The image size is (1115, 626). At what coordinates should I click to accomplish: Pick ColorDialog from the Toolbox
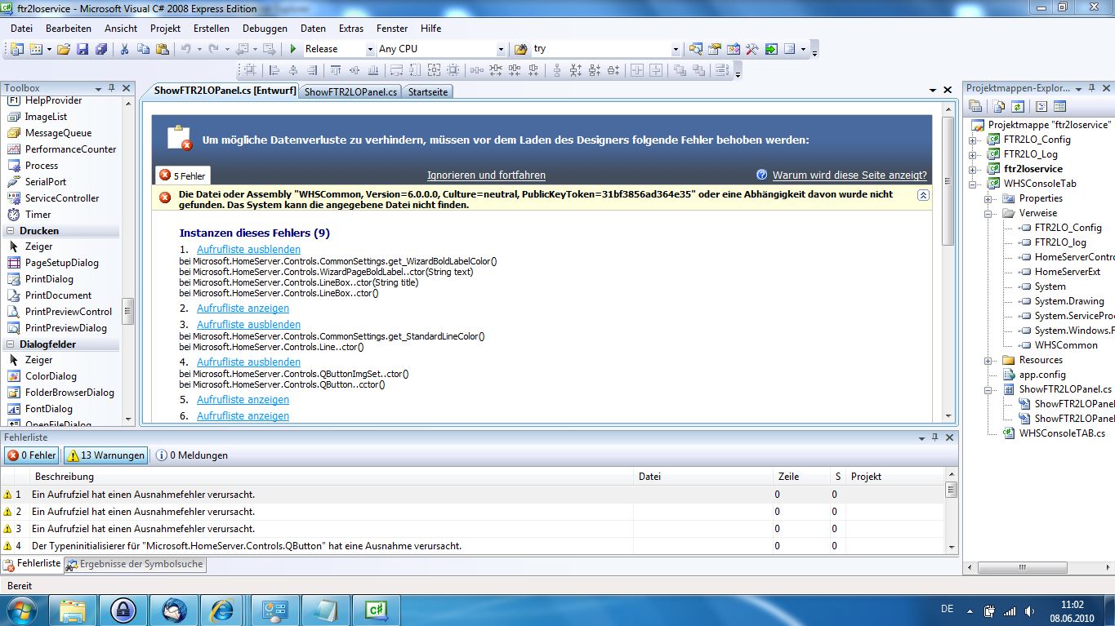pos(51,376)
